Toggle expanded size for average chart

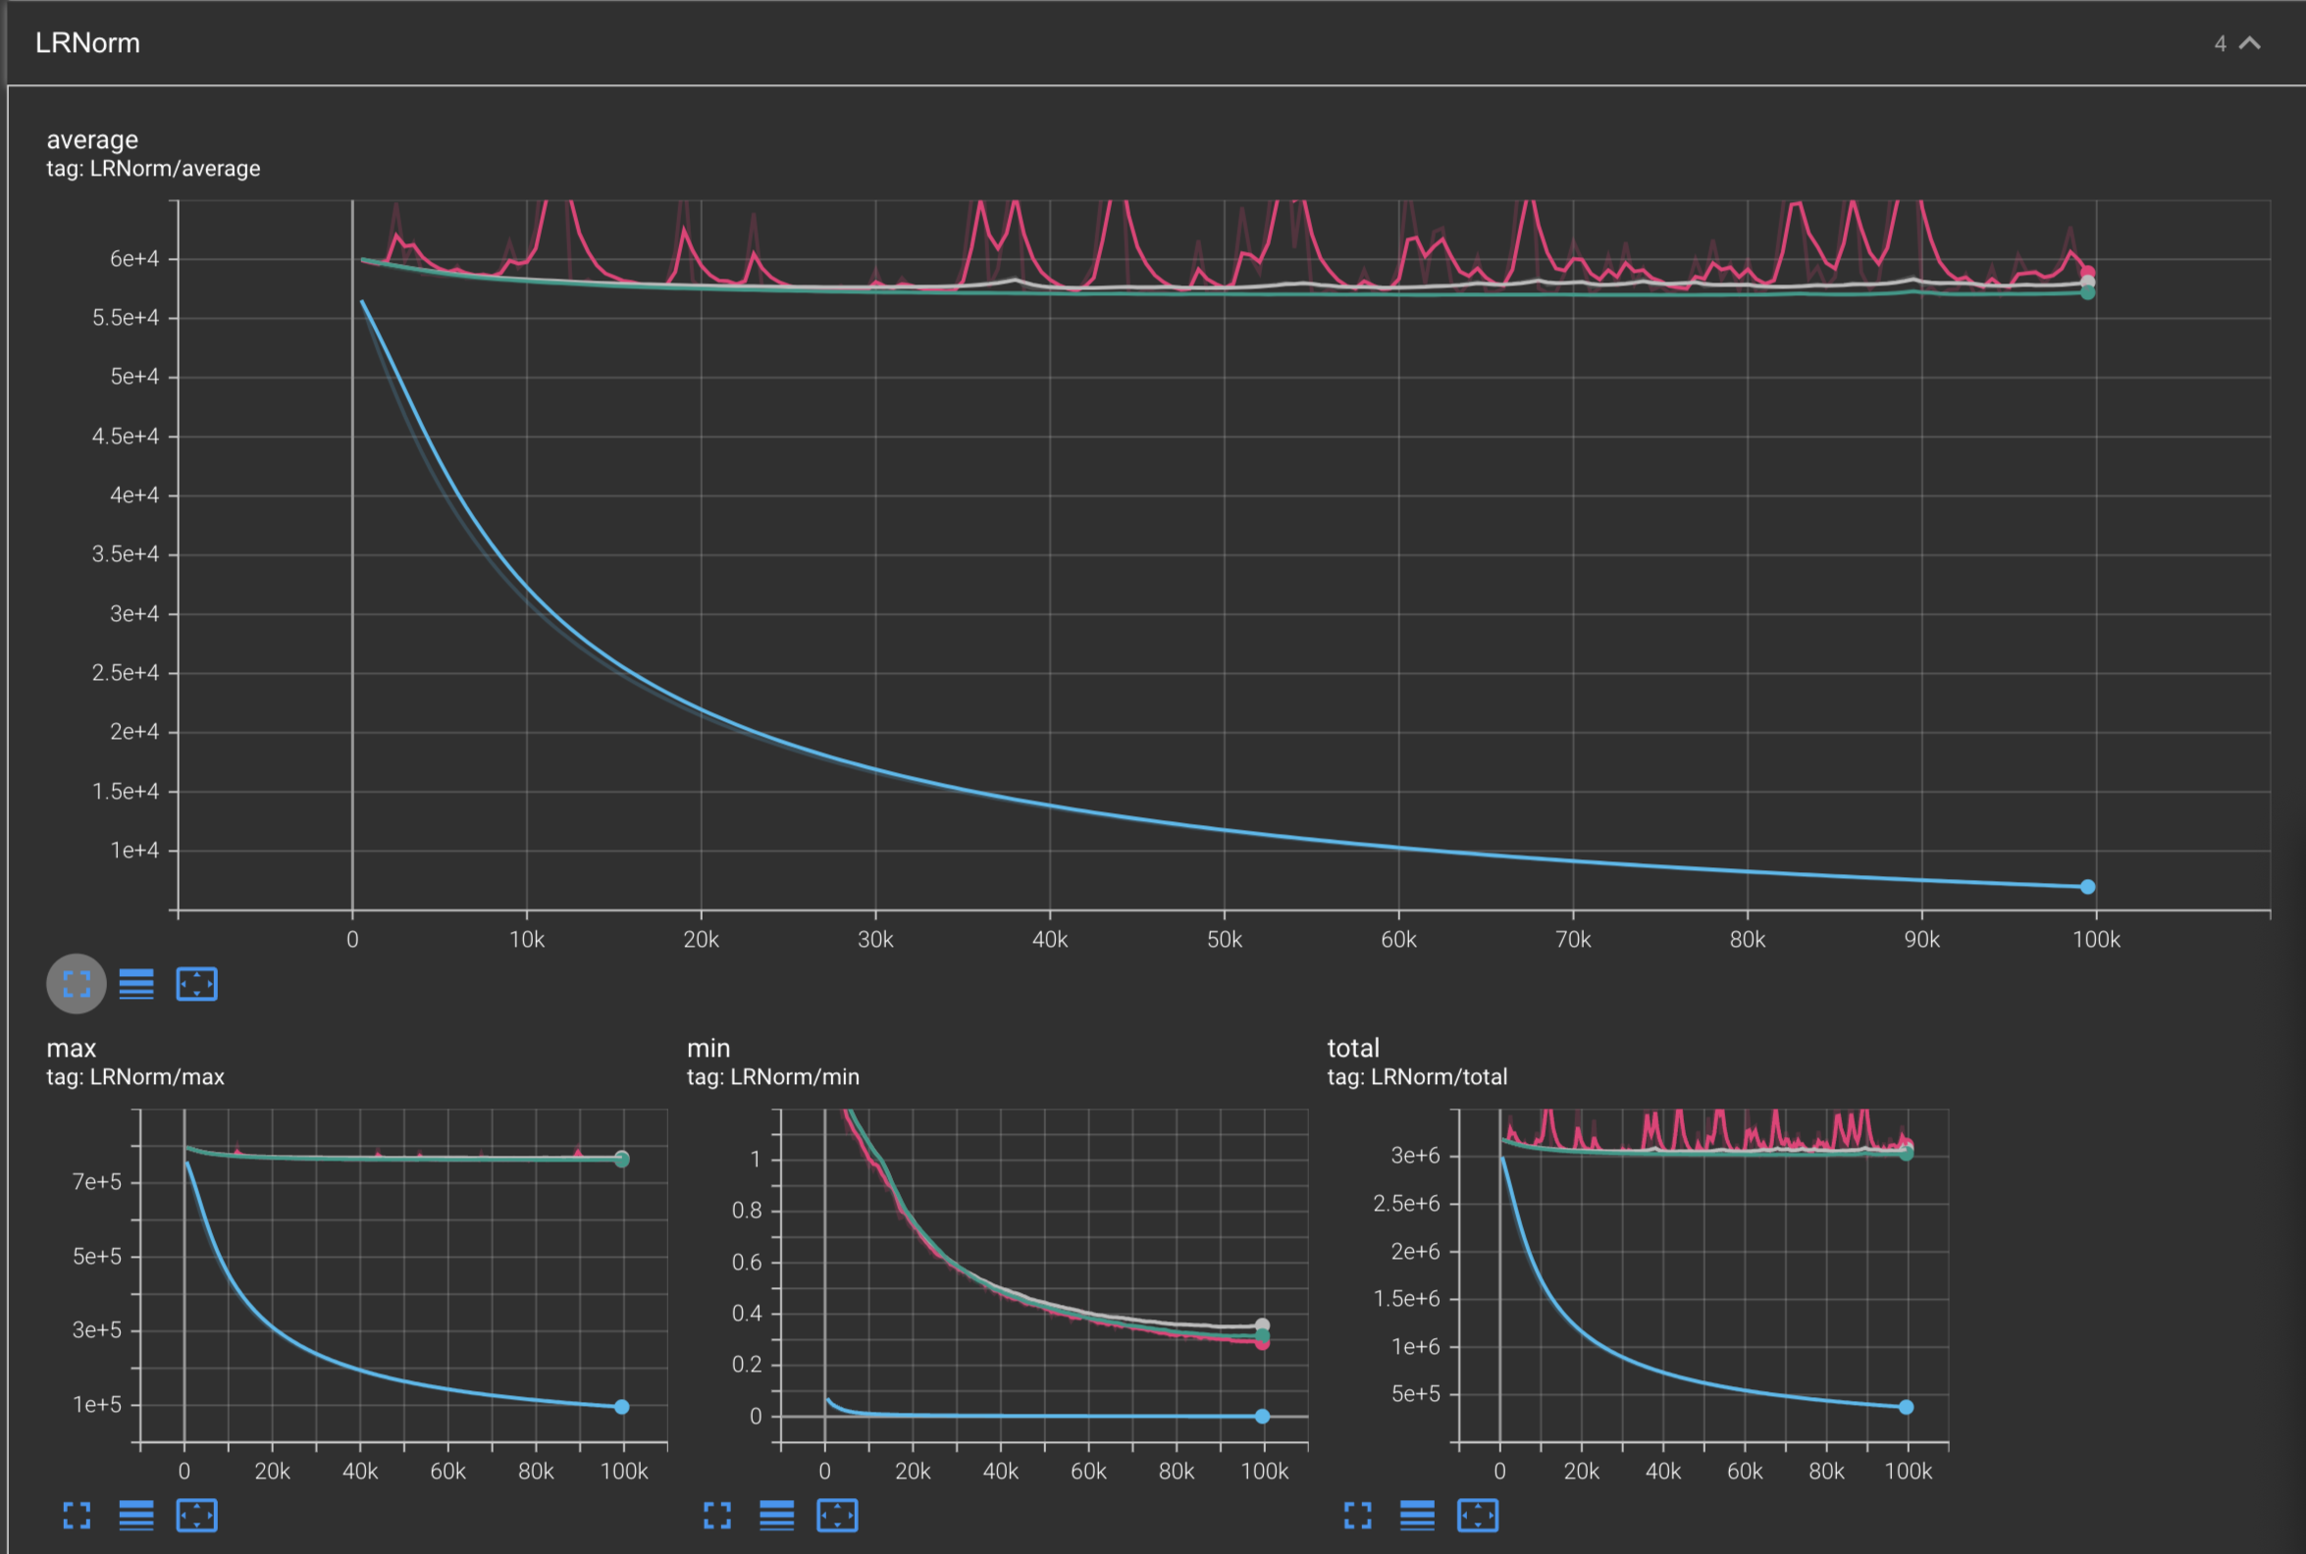click(77, 983)
